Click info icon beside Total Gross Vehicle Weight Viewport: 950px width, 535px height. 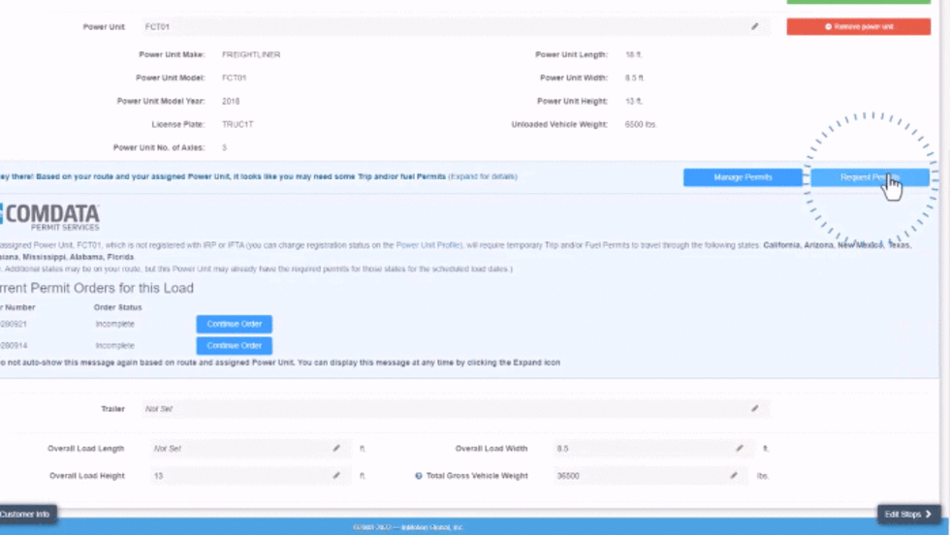pyautogui.click(x=419, y=476)
